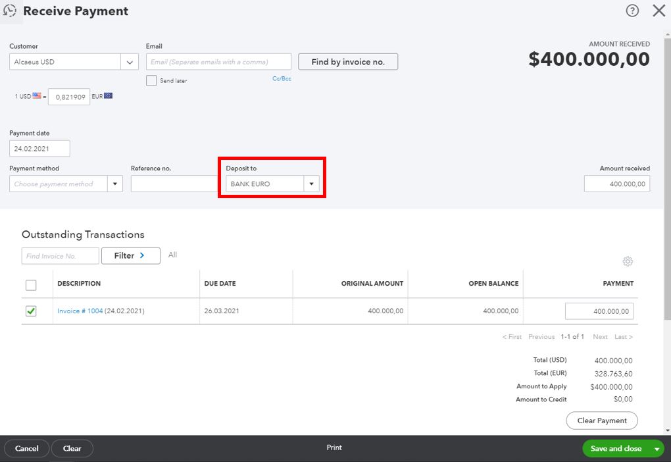Open the Deposit to dropdown arrow
The width and height of the screenshot is (671, 462).
[x=312, y=184]
